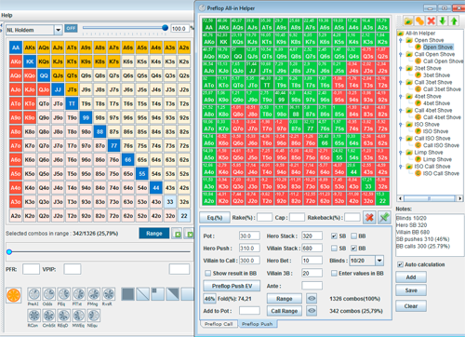This screenshot has width=465, height=337.
Task: Click the Hero Stack input field
Action: 312,236
